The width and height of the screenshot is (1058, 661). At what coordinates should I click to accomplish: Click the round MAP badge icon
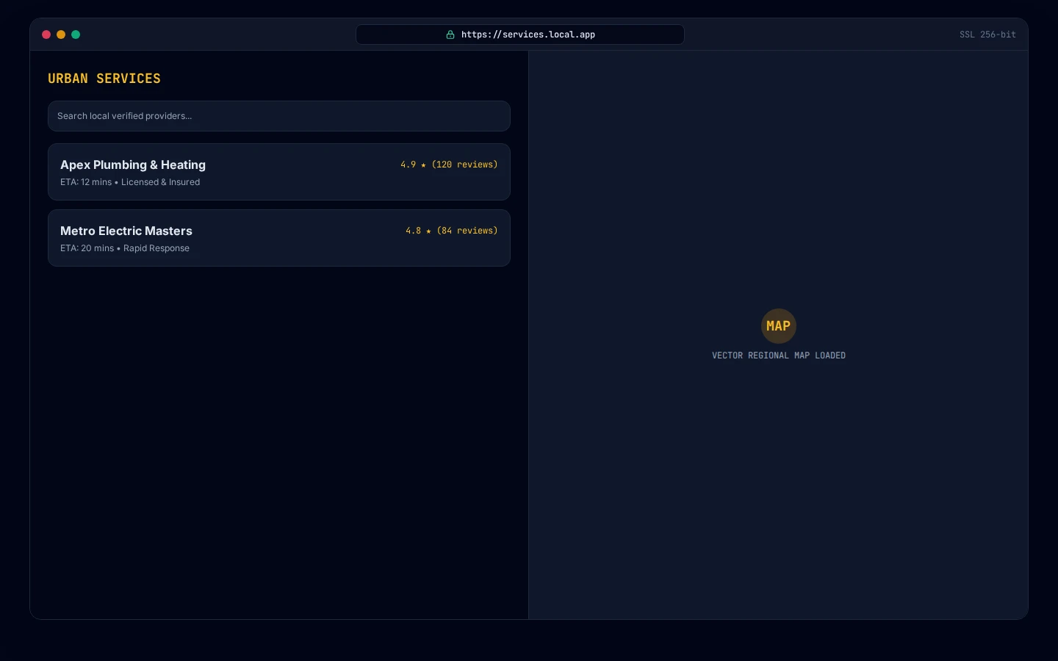pyautogui.click(x=779, y=326)
